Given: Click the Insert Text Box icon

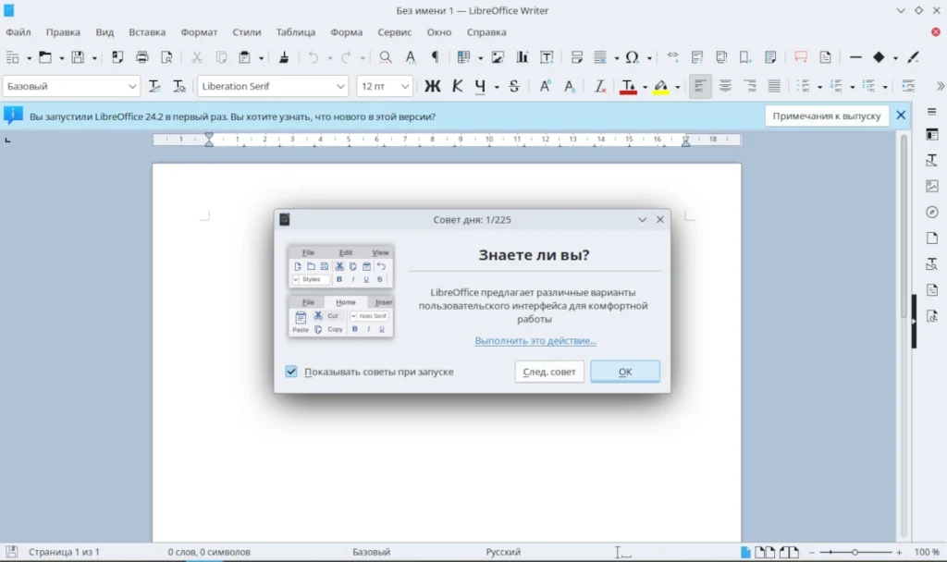Looking at the screenshot, I should click(547, 57).
